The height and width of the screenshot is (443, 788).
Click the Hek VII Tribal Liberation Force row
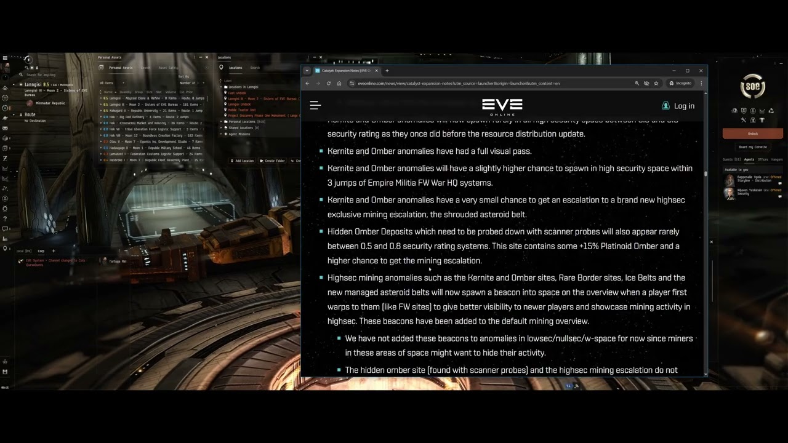click(152, 129)
